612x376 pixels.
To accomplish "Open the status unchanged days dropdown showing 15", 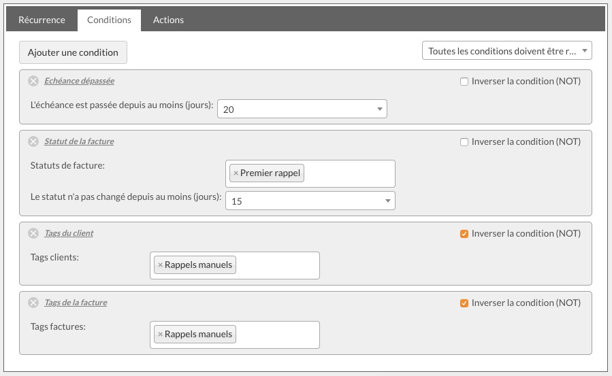I will [x=310, y=201].
